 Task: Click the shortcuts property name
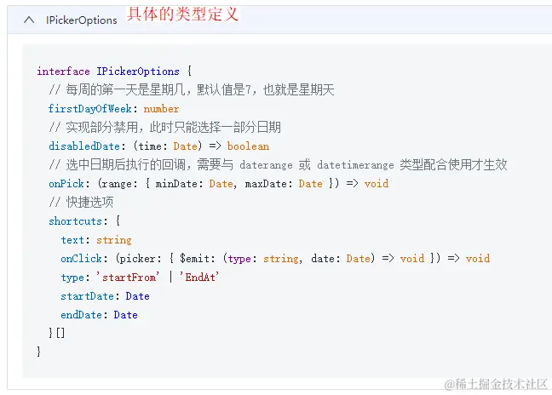75,221
